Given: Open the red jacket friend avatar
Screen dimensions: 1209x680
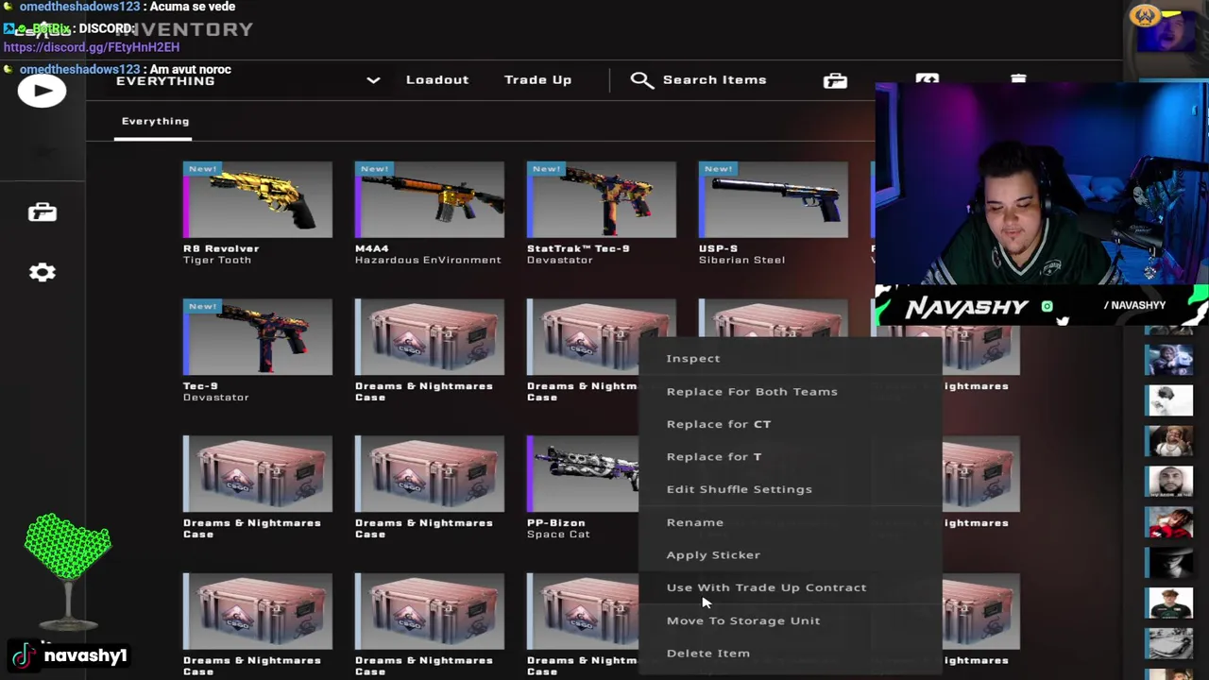Looking at the screenshot, I should click(x=1169, y=522).
